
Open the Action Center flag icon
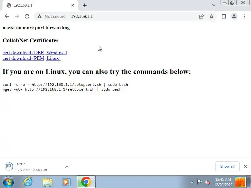pos(200,182)
